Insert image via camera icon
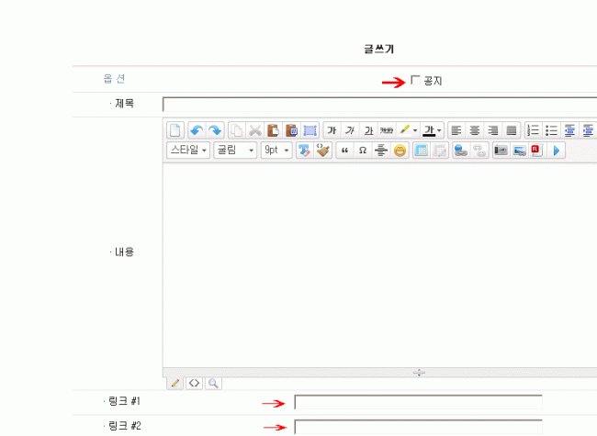Viewport: 597px width, 436px height. [x=501, y=151]
